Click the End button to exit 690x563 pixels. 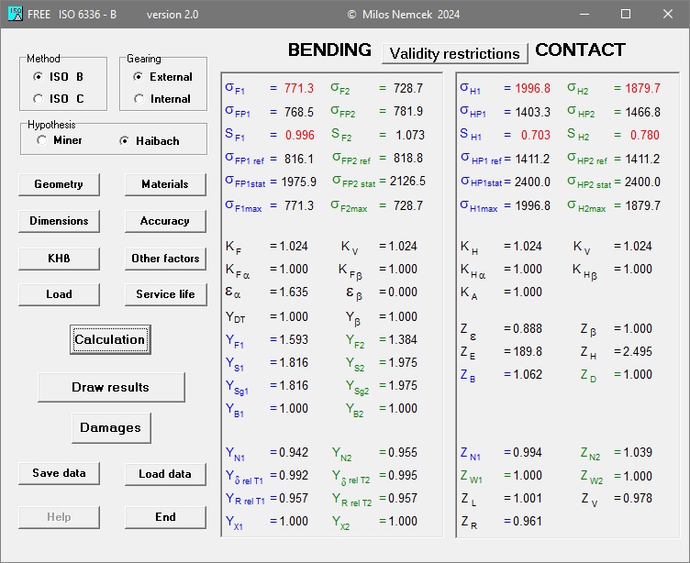click(165, 517)
